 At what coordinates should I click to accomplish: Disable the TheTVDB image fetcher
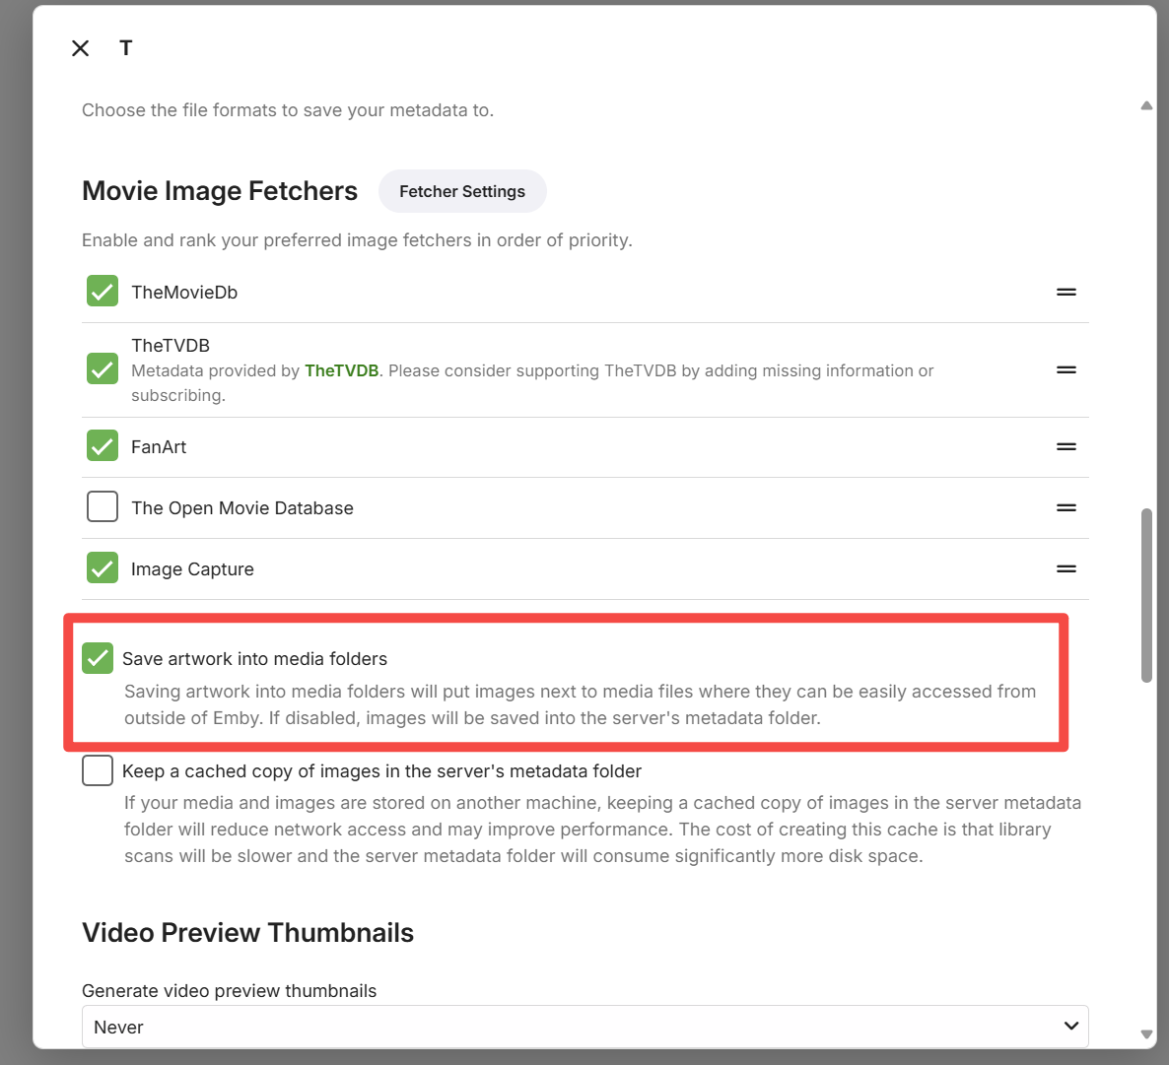103,369
